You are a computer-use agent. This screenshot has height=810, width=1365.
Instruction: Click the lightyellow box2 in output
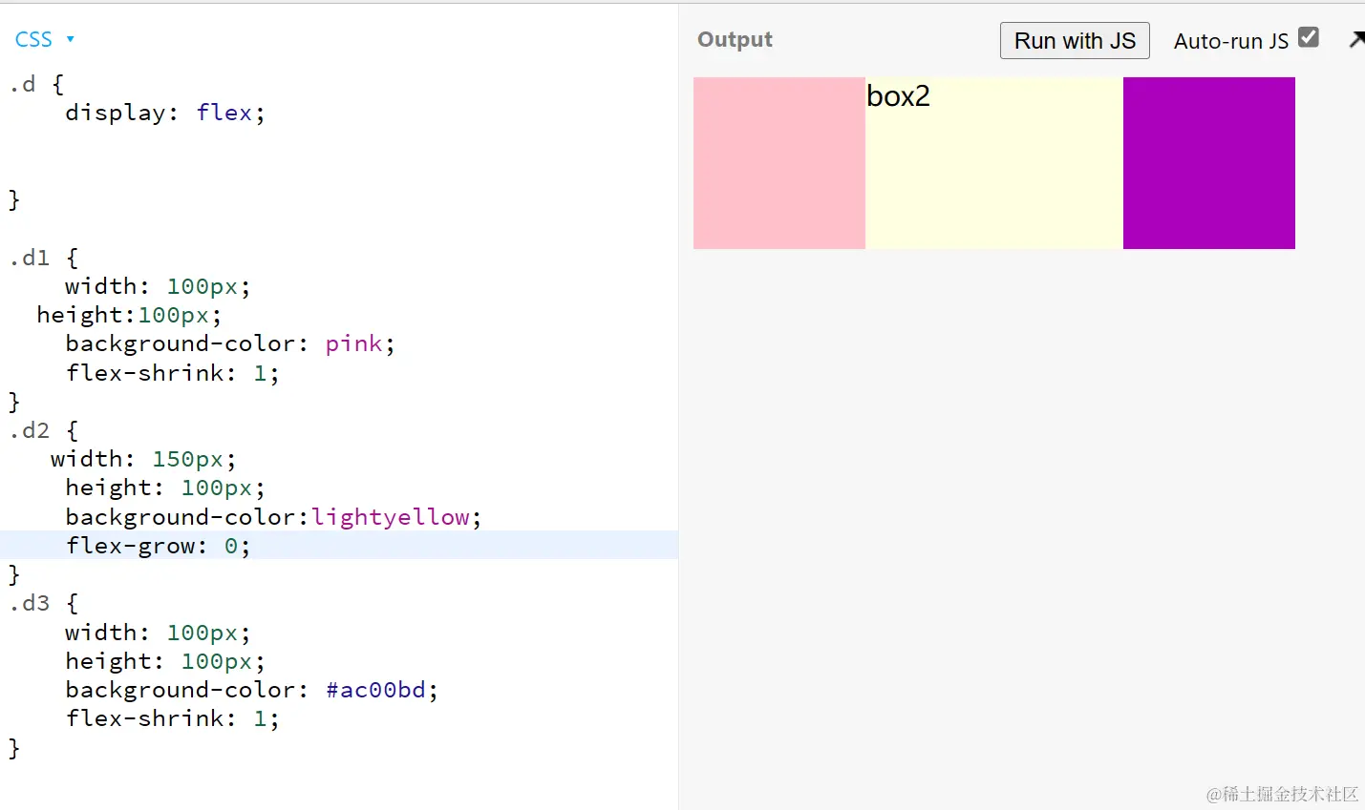pyautogui.click(x=994, y=163)
